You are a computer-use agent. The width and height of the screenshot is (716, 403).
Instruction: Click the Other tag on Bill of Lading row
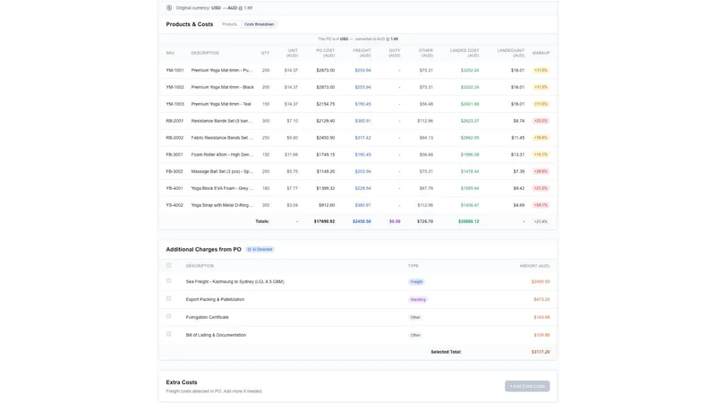pos(415,335)
